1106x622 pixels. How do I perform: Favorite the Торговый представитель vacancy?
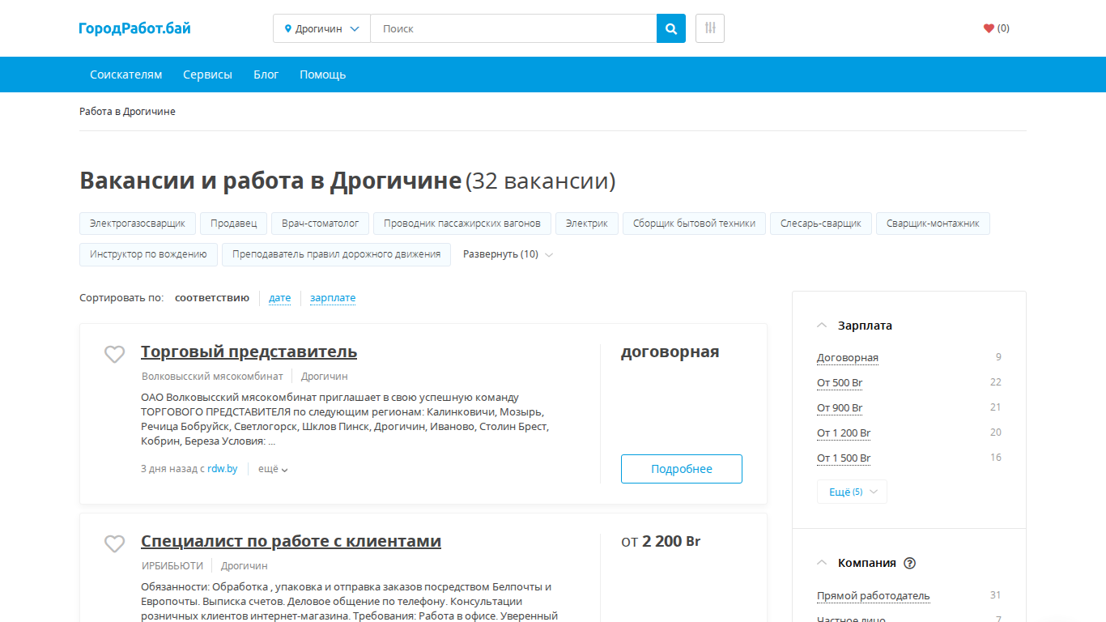tap(115, 354)
